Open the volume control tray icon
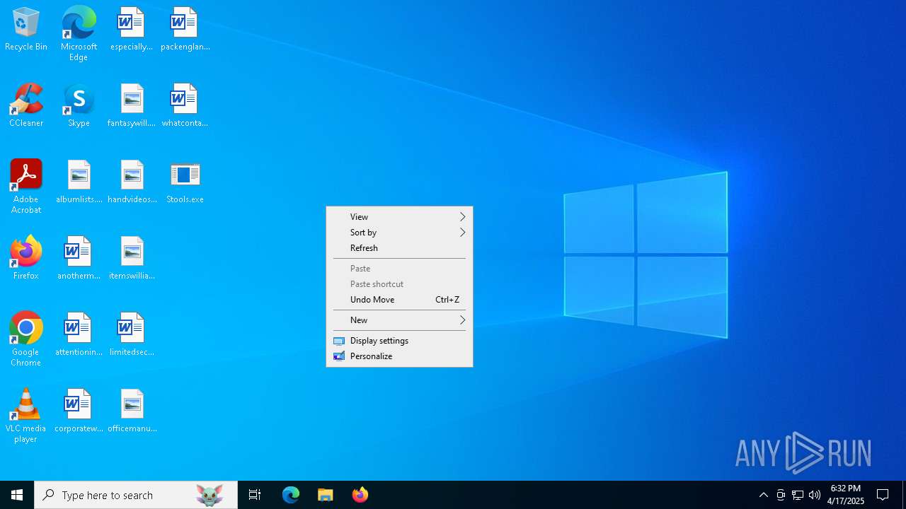906x509 pixels. tap(815, 495)
